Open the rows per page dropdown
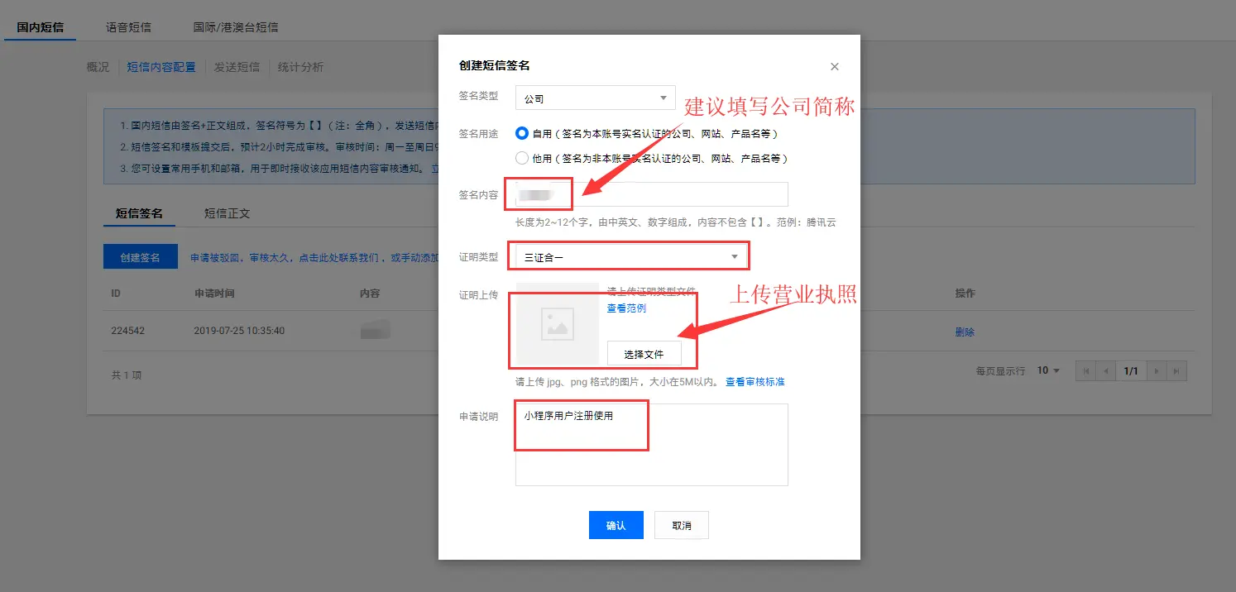 coord(1048,370)
